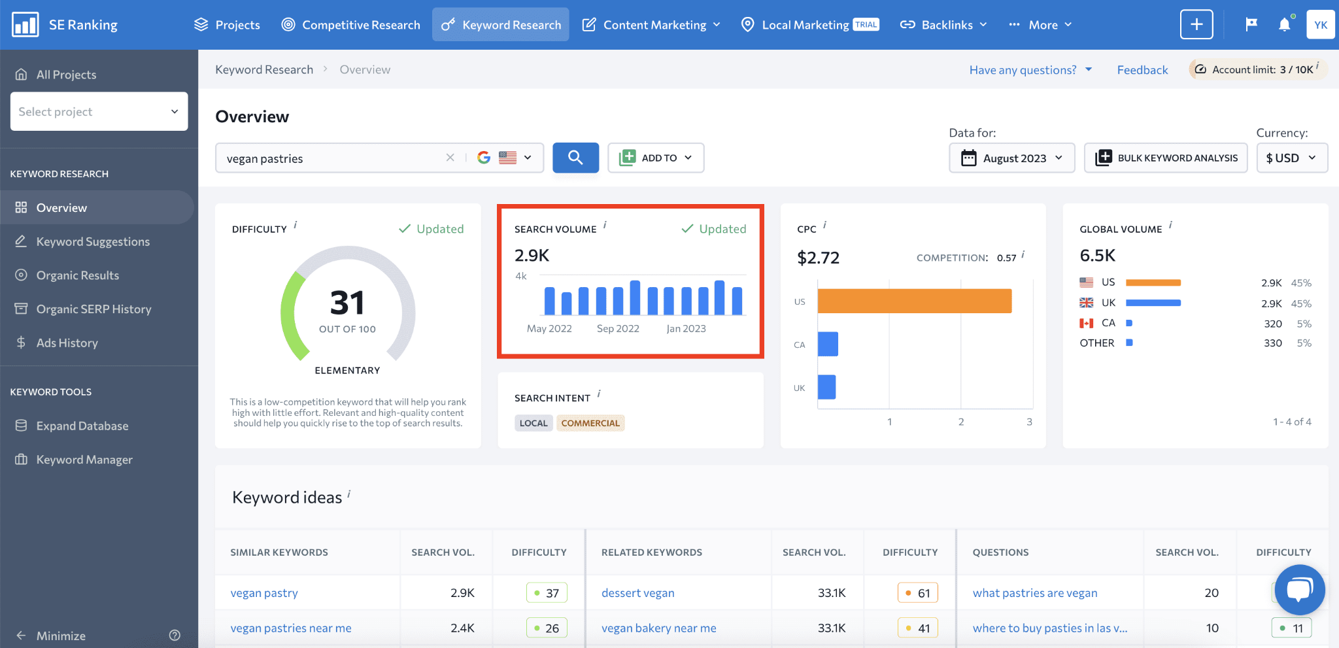Open the Expand Database tool
This screenshot has height=648, width=1339.
pos(82,425)
